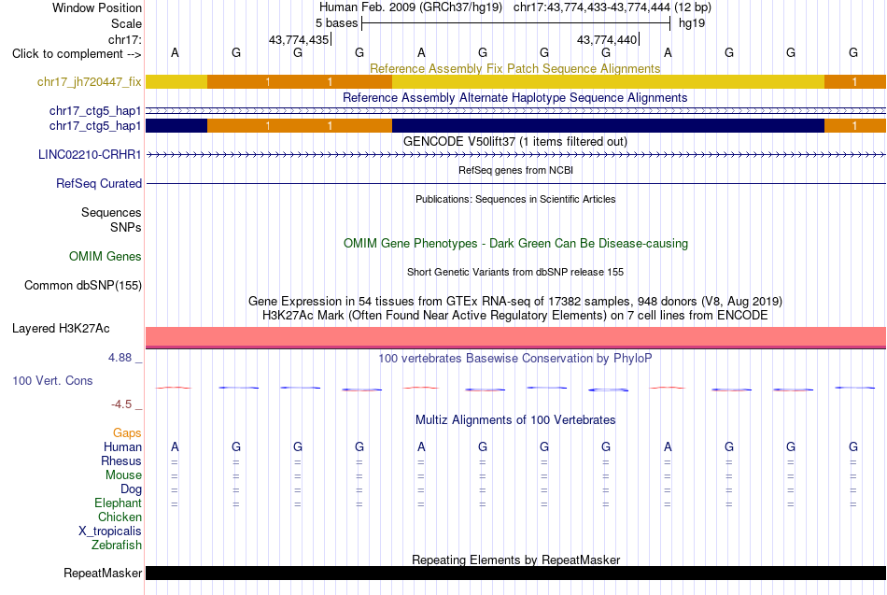This screenshot has width=887, height=595.
Task: Click the RefSeq Curated label
Action: [x=99, y=183]
